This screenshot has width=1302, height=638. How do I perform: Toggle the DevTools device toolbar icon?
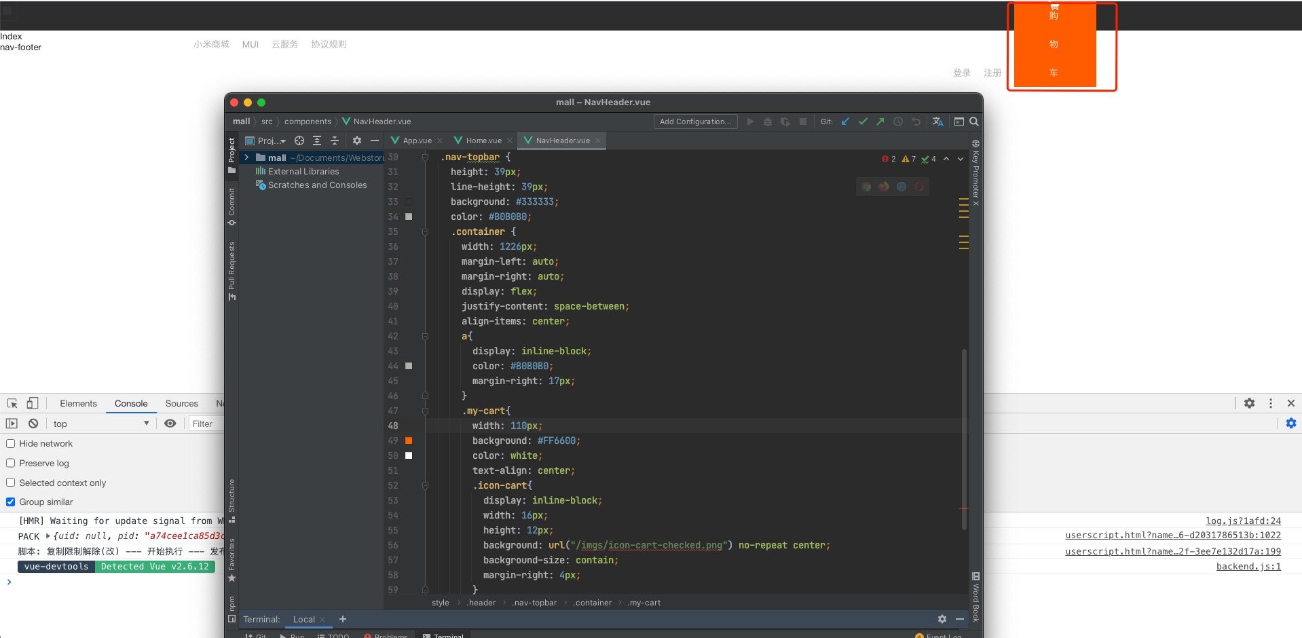(33, 403)
